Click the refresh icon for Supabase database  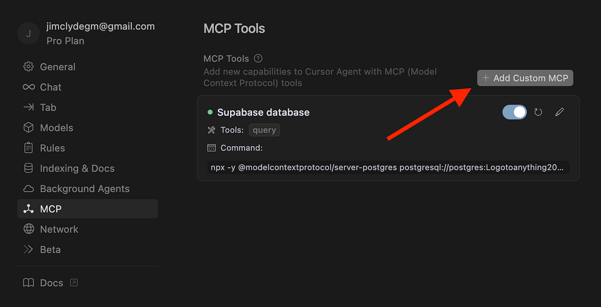(x=538, y=112)
